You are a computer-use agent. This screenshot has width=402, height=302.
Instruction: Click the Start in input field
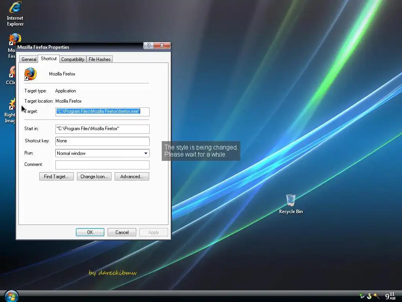102,129
